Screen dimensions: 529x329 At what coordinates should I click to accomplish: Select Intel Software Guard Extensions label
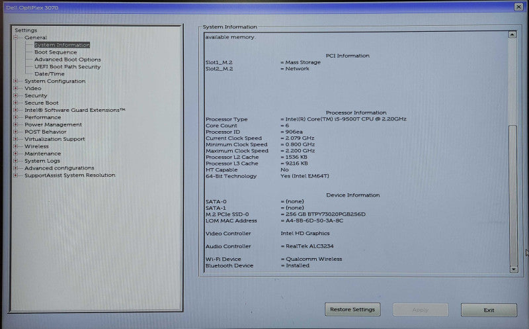tap(75, 110)
